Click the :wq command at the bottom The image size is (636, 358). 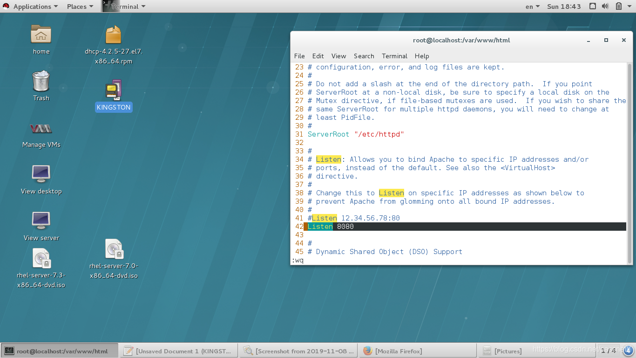point(298,260)
